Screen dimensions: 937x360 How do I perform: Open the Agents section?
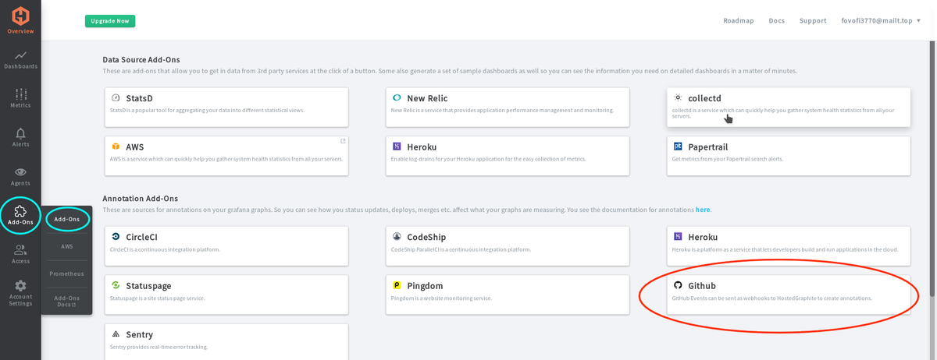(x=20, y=176)
